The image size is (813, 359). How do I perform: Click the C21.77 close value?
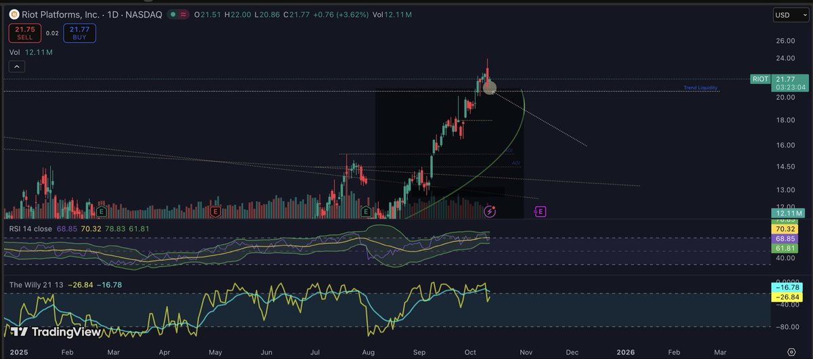295,14
